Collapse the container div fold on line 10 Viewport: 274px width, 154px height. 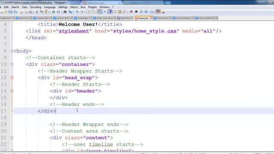coord(12,64)
